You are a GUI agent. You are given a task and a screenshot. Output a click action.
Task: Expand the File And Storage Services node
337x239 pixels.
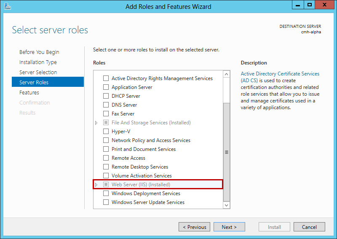pos(96,123)
